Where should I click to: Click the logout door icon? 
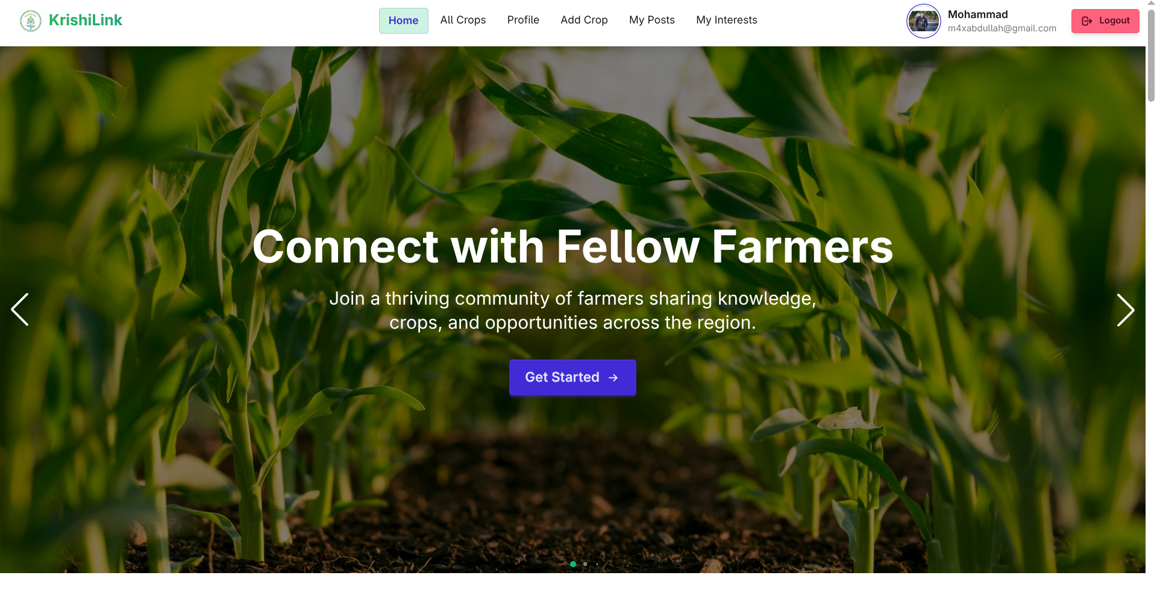pyautogui.click(x=1087, y=21)
